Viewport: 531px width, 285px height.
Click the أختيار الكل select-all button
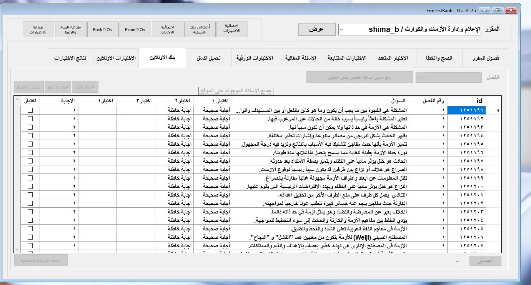86,87
